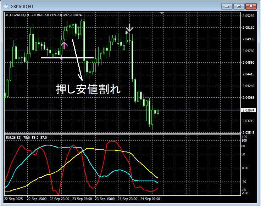This screenshot has height=206, width=261.
Task: Select the pink star below the horizontal line
Action: [61, 59]
